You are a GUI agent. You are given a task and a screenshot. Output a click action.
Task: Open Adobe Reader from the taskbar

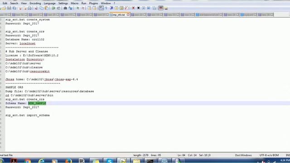tap(14, 161)
